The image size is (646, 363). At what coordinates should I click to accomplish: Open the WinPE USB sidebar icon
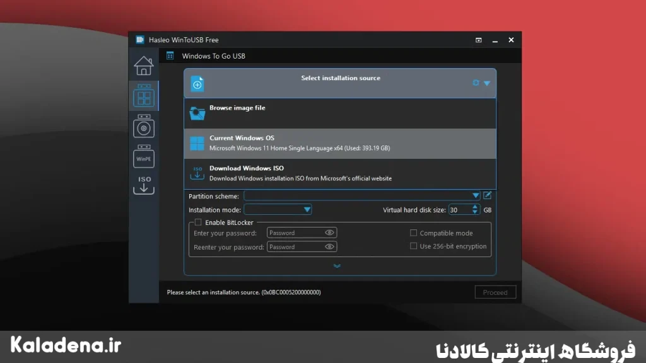coord(144,156)
